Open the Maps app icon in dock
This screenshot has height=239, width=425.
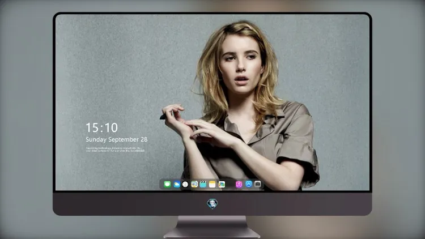pos(194,184)
